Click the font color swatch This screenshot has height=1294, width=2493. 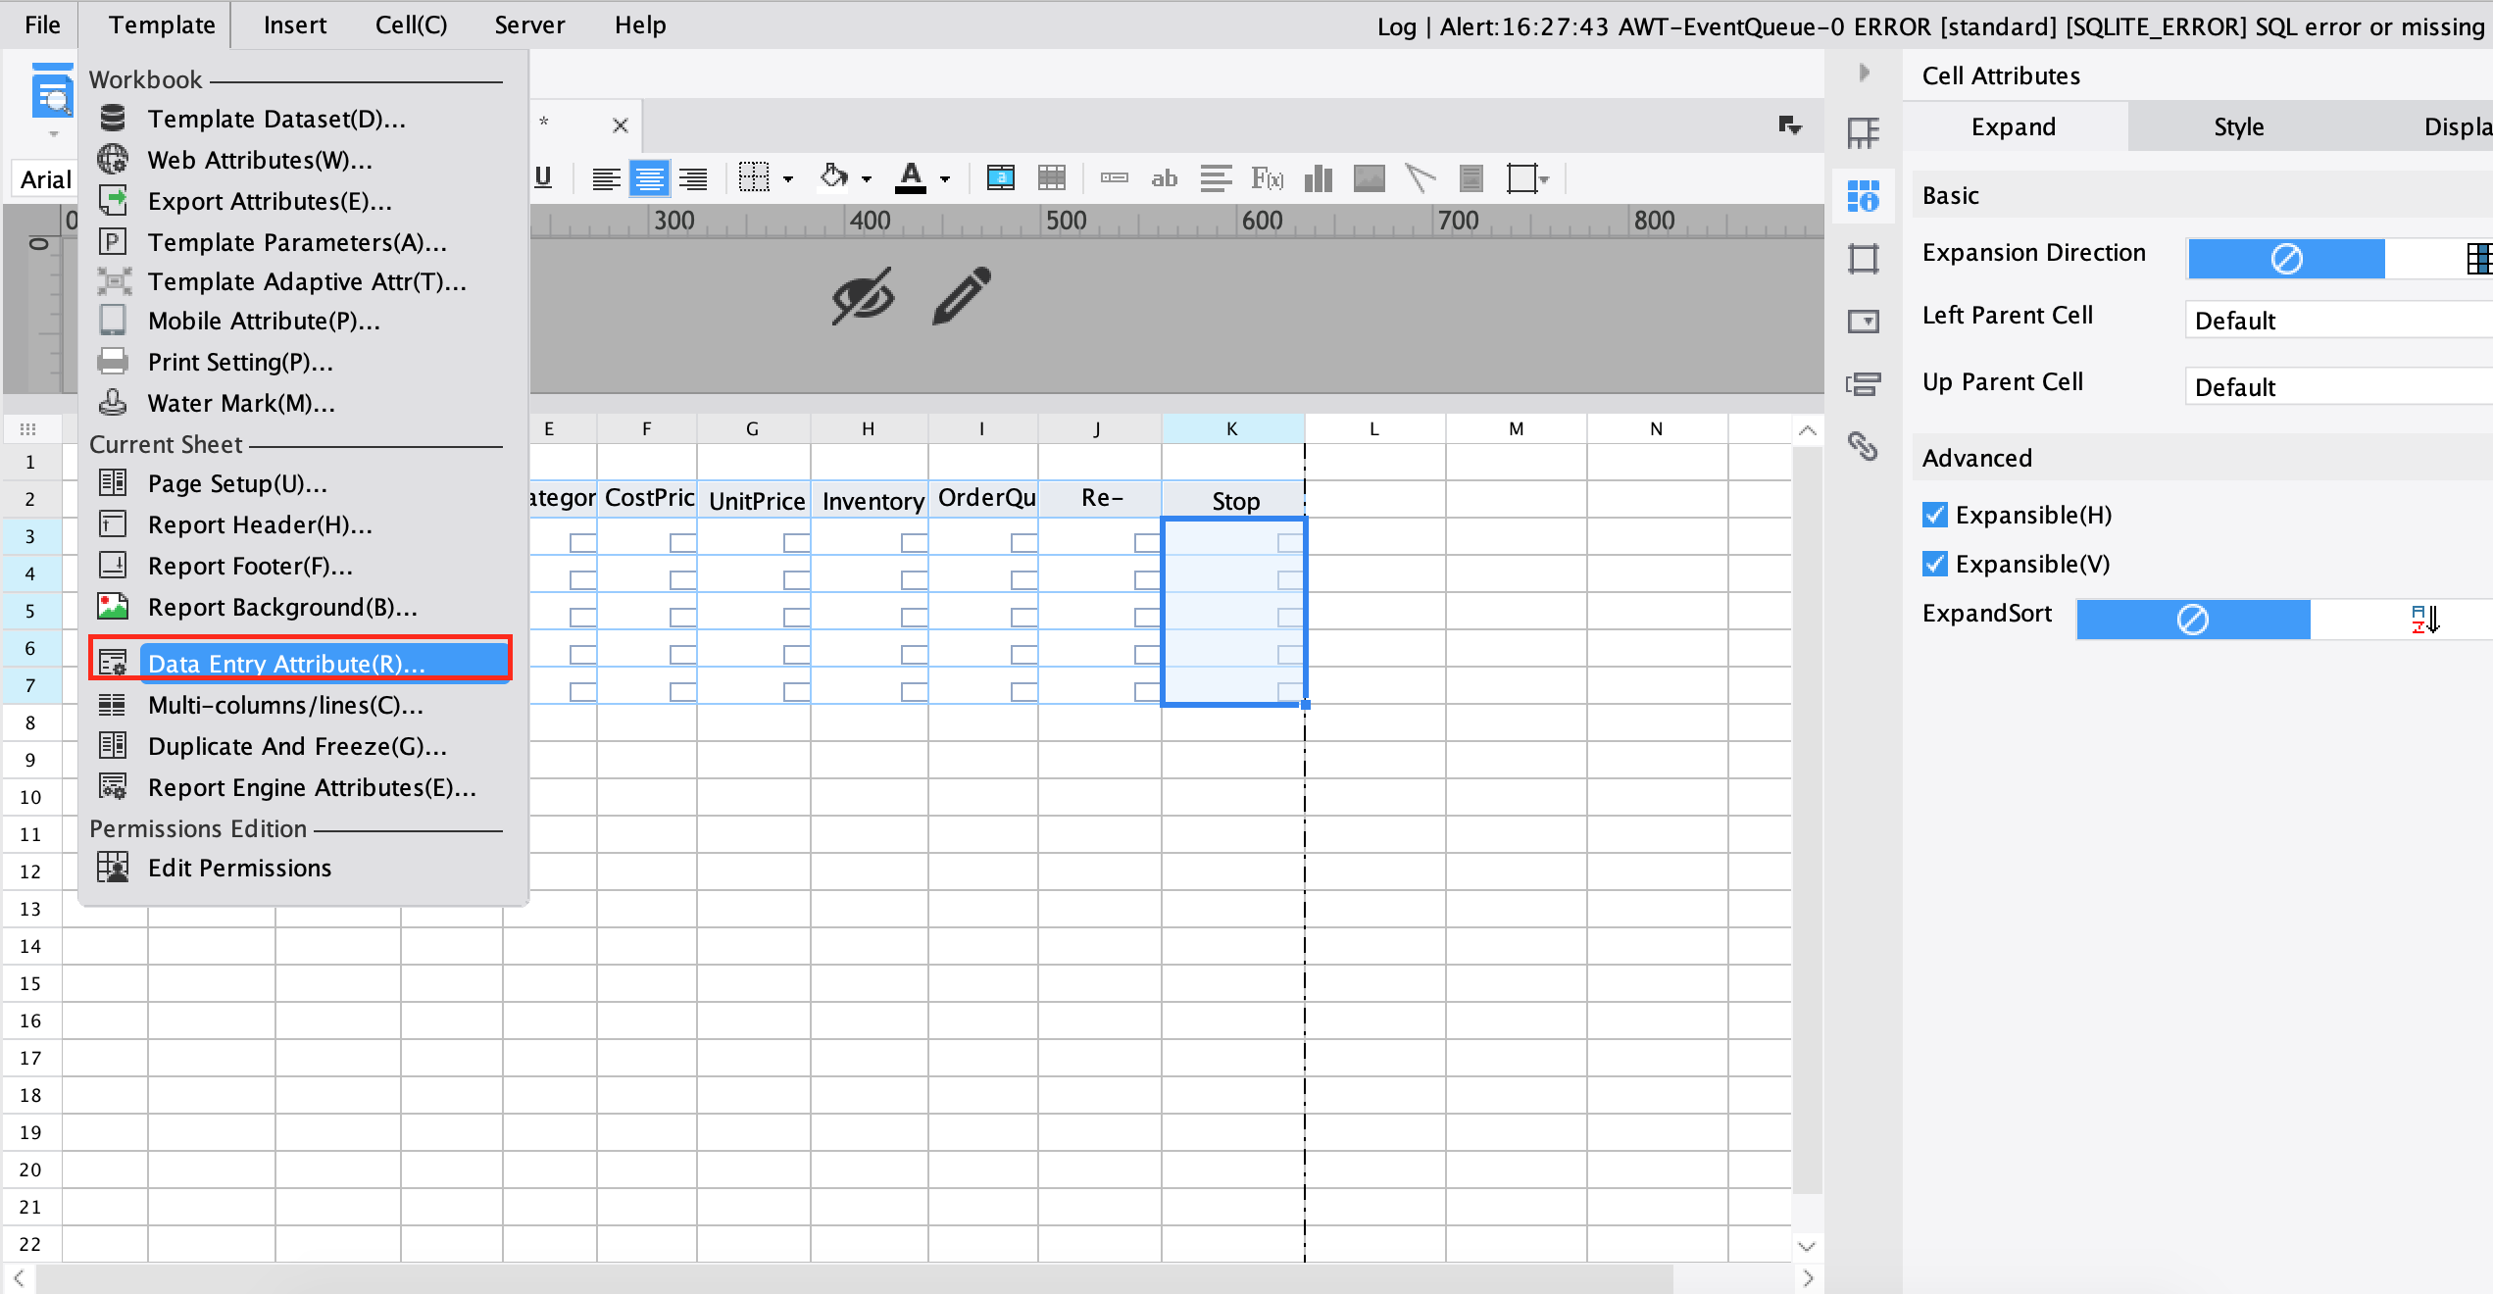pos(912,178)
